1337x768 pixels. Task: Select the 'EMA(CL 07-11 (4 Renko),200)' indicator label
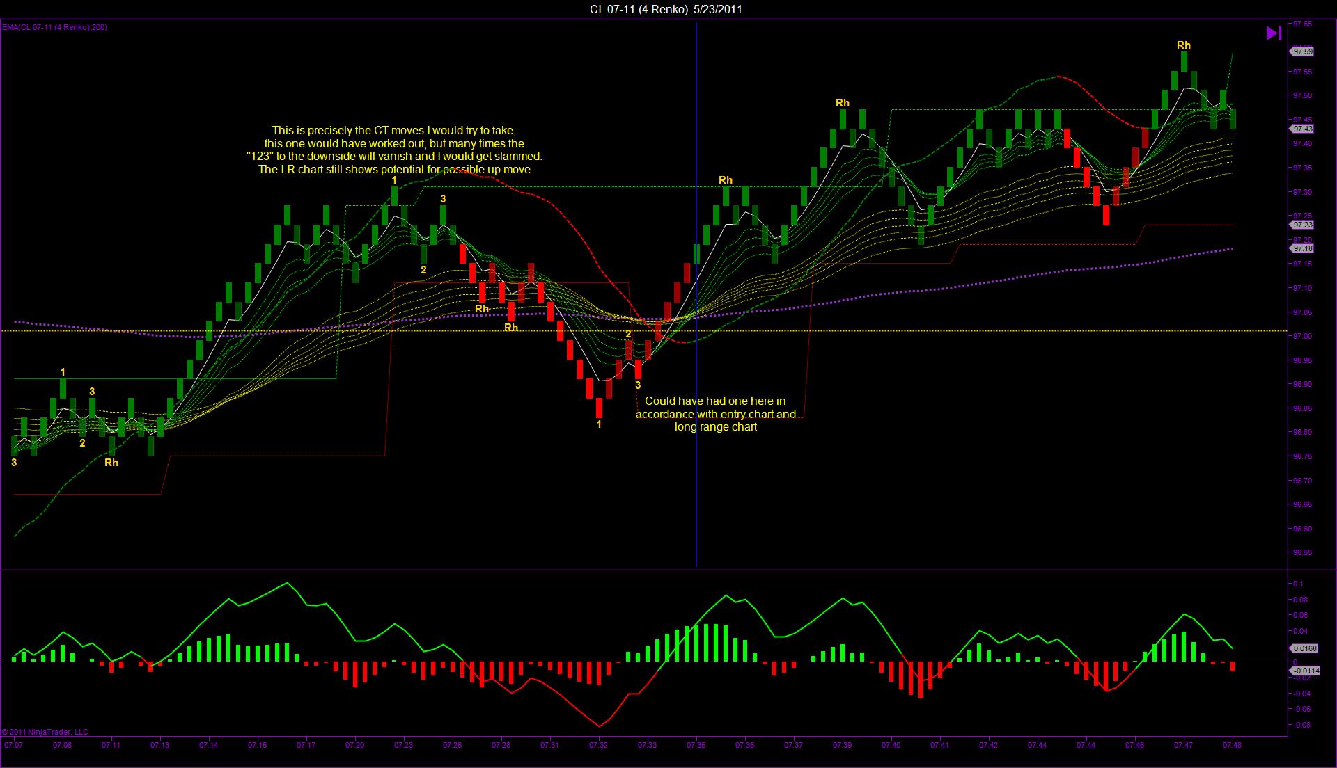[54, 27]
